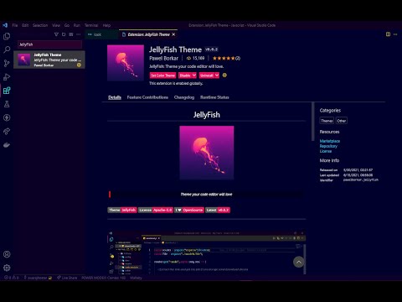Screen dimensions: 402x302
Task: Focus the extensions search box containing JellyFish
Action: pyautogui.click(x=50, y=44)
